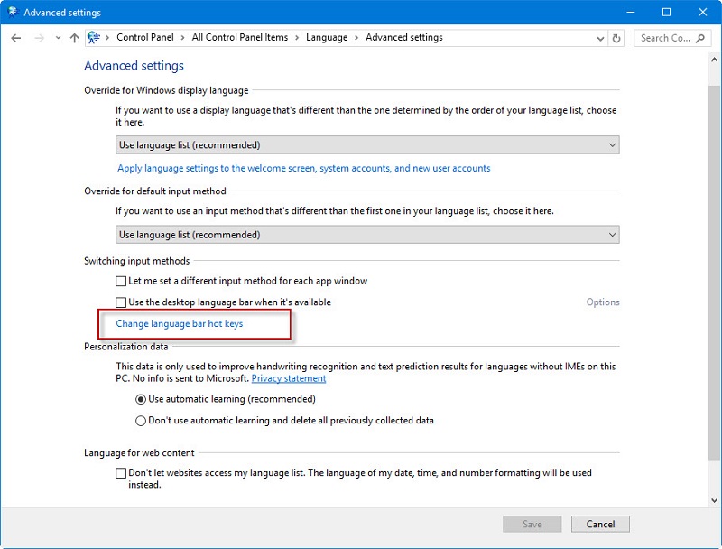Go up one level with up arrow

point(74,38)
